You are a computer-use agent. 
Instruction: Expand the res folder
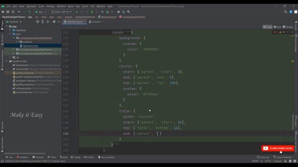coord(10,58)
